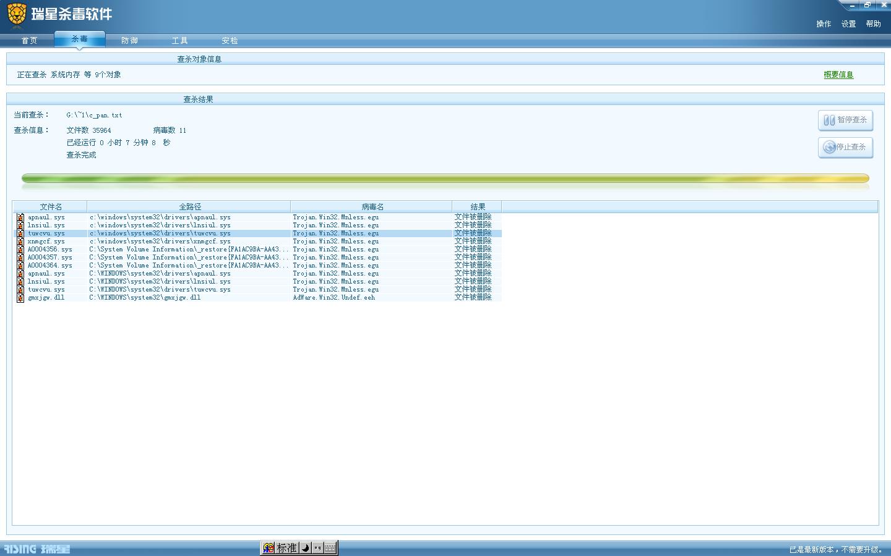Viewport: 891px width, 556px height.
Task: Click the 正在查杀 系统内存 等 9个对象 text
Action: click(69, 75)
